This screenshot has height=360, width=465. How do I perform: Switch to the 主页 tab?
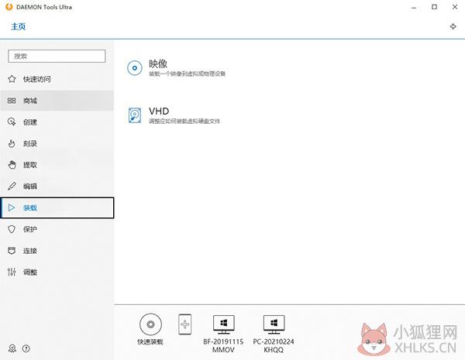coord(19,26)
